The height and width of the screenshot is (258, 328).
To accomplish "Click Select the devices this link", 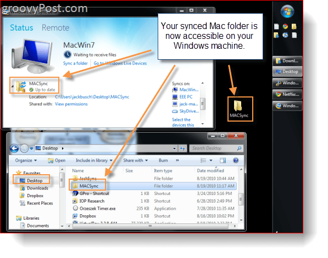I will coord(183,122).
